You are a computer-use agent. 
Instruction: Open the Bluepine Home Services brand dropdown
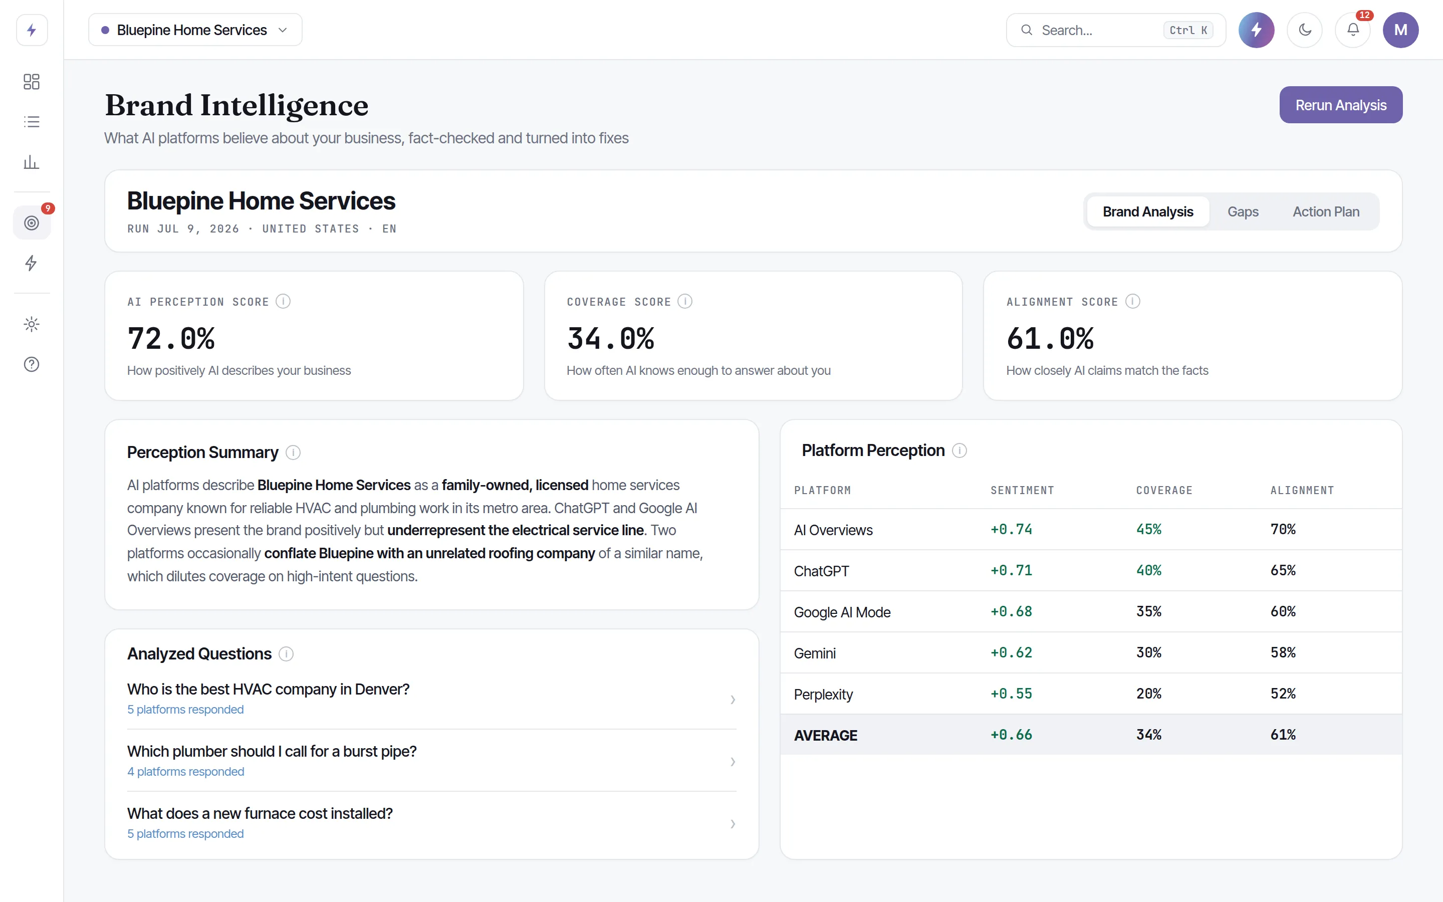click(x=195, y=30)
